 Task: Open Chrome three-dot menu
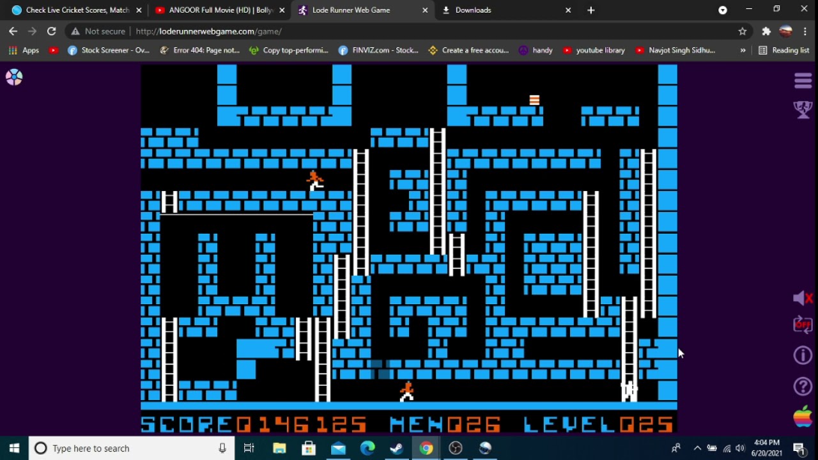coord(805,31)
